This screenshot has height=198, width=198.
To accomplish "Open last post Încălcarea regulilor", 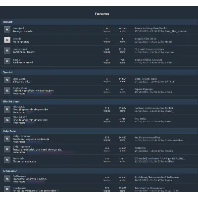I will (x=148, y=138).
